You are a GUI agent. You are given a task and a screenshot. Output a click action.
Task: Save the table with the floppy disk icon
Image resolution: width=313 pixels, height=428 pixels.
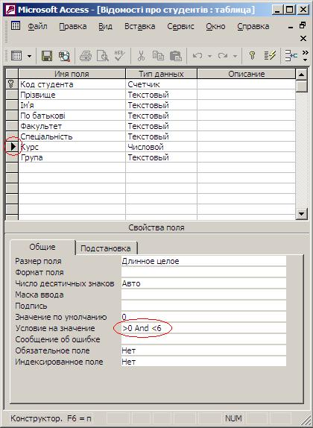[47, 56]
